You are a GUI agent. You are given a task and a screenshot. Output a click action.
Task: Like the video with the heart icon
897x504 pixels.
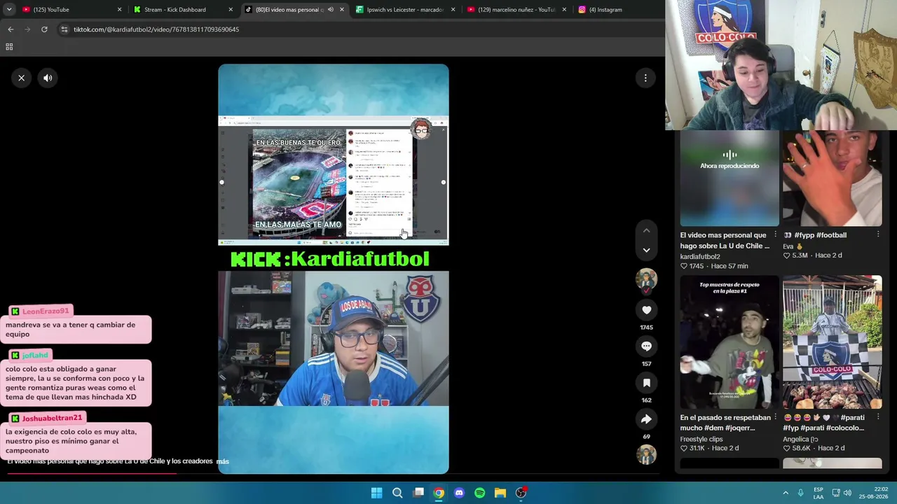646,310
